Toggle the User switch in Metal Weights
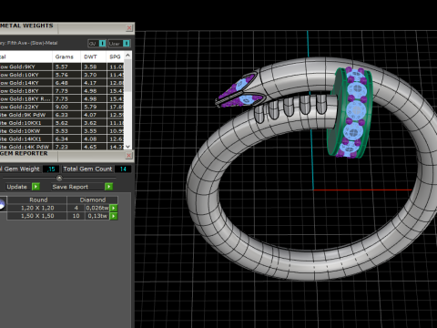 [x=127, y=44]
